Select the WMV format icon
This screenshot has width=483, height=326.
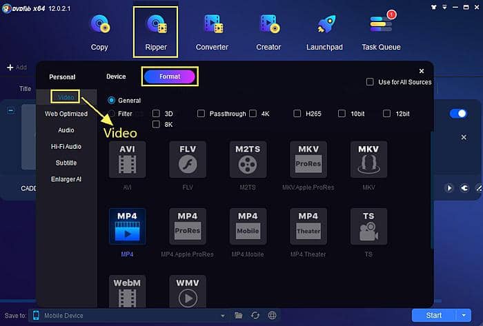pyautogui.click(x=188, y=292)
